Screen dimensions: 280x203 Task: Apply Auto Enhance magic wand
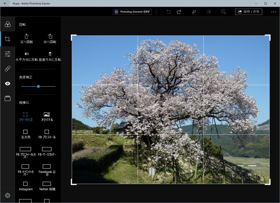pos(194,12)
